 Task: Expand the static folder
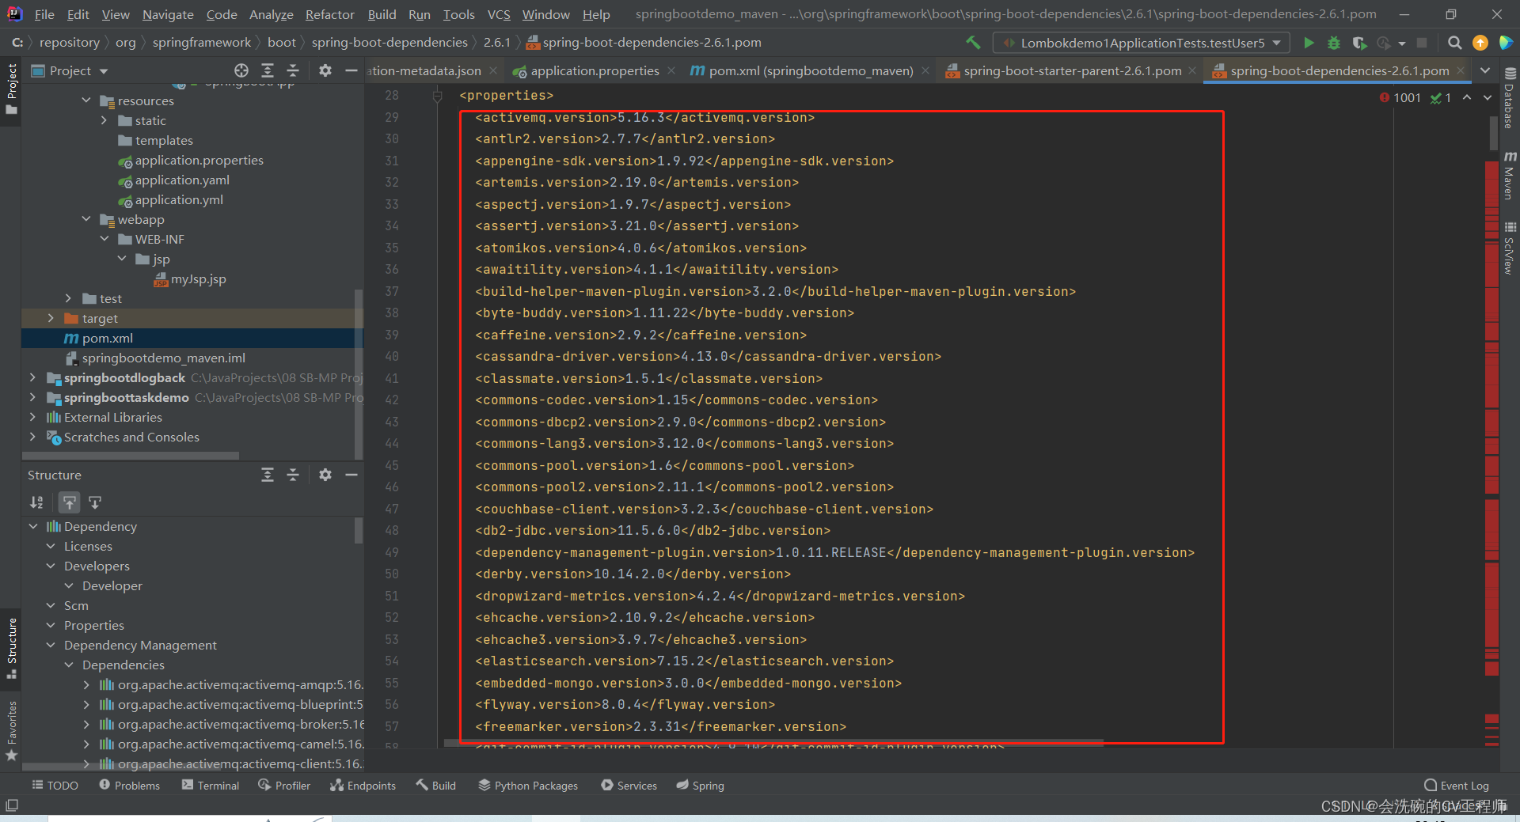[x=104, y=120]
